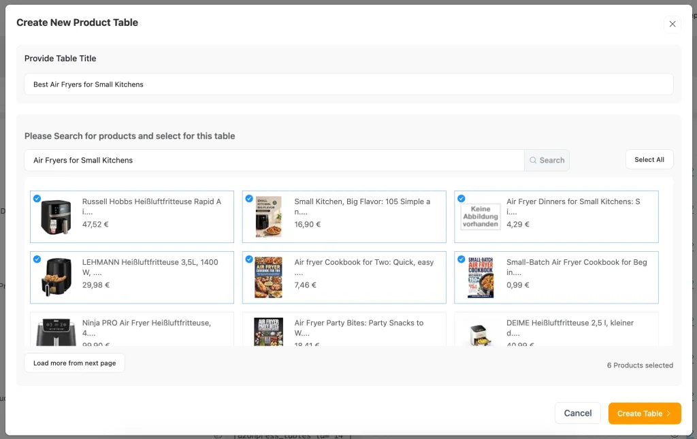Click the arrow icon in Create Table

point(668,413)
